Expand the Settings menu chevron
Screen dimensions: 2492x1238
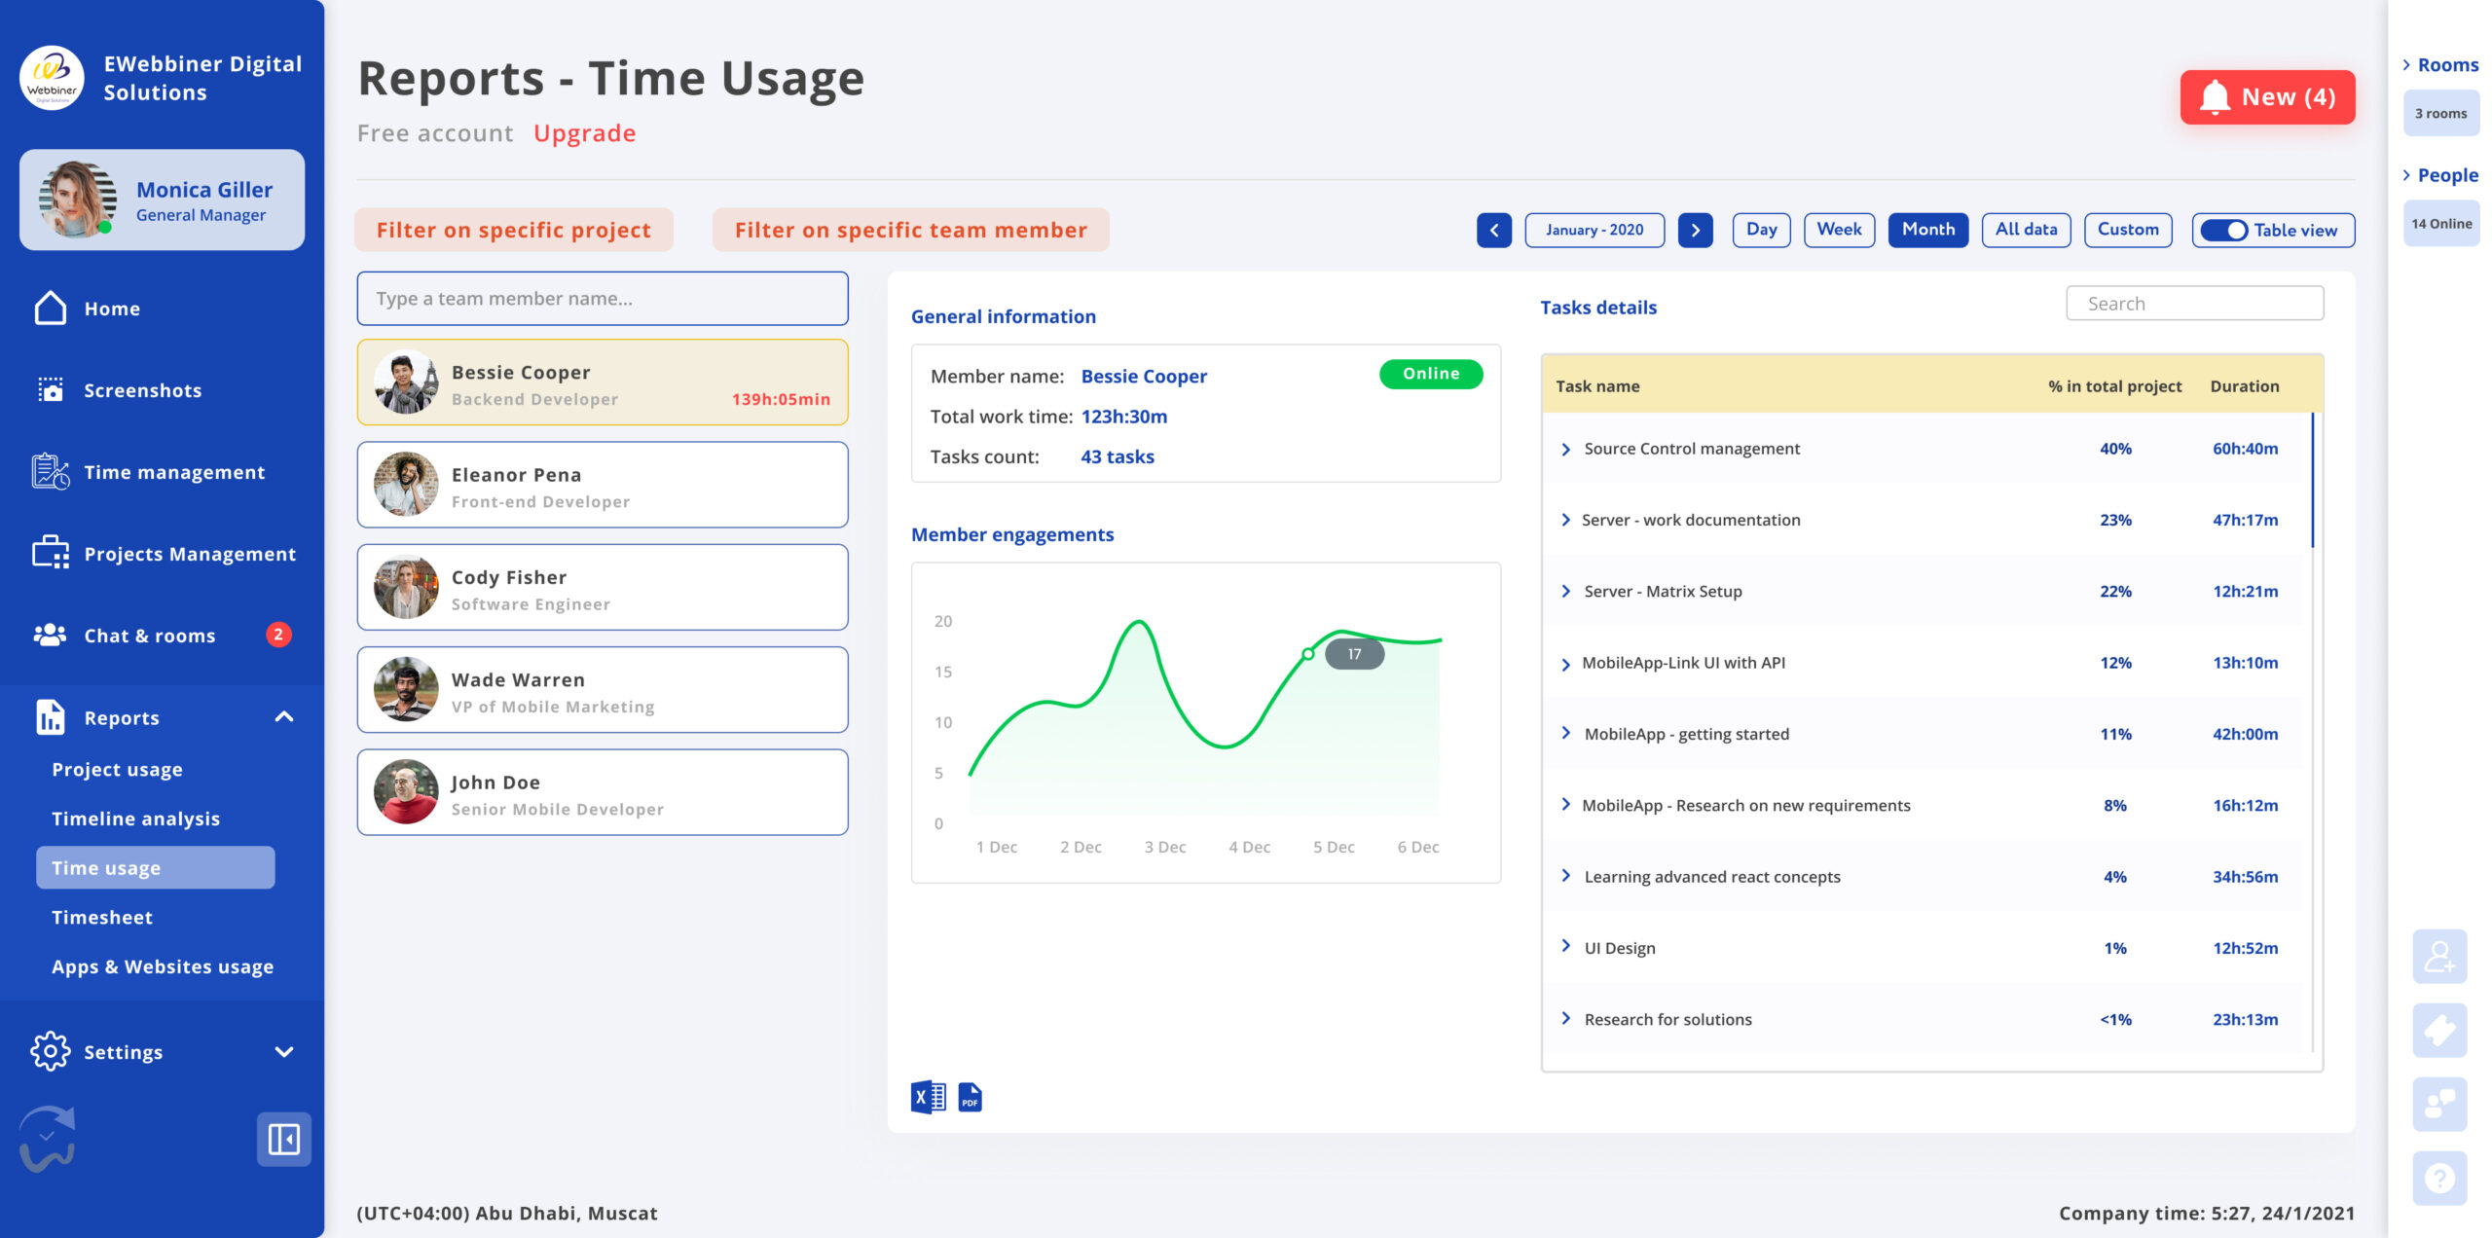284,1052
